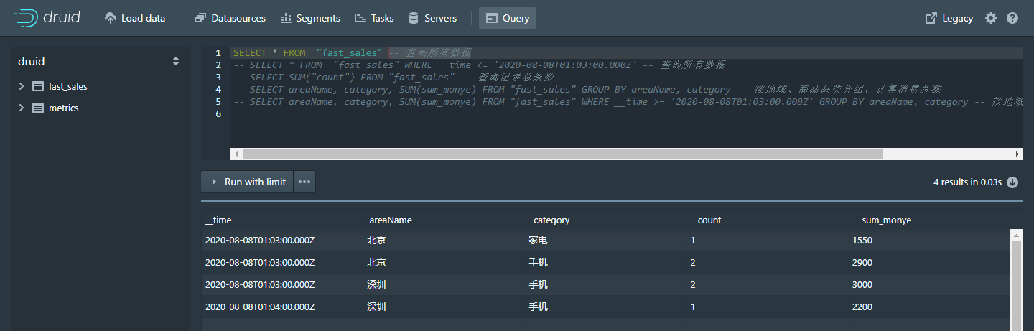Click the fast_sales table icon
The height and width of the screenshot is (331, 1034).
pos(38,87)
